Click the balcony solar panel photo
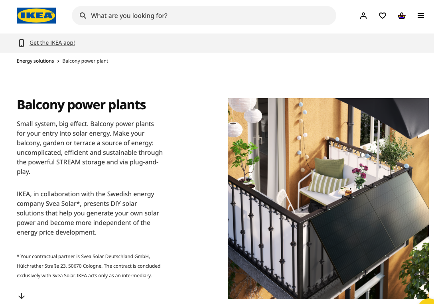The height and width of the screenshot is (304, 434). click(328, 198)
